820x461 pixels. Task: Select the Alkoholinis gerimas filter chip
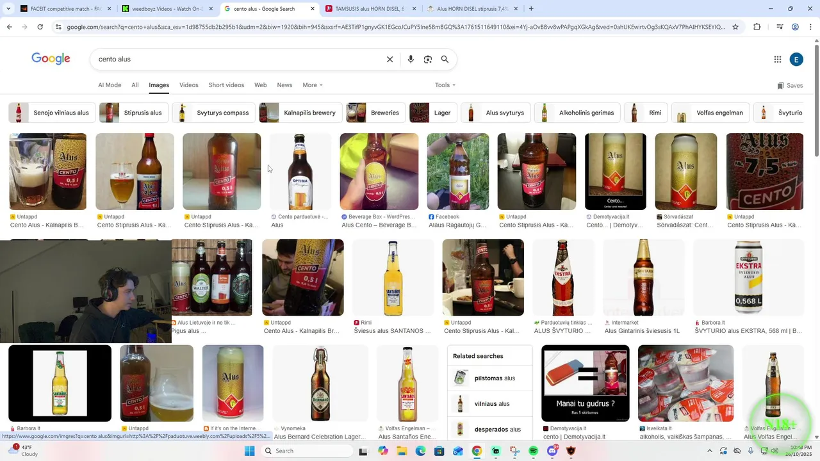pyautogui.click(x=577, y=113)
